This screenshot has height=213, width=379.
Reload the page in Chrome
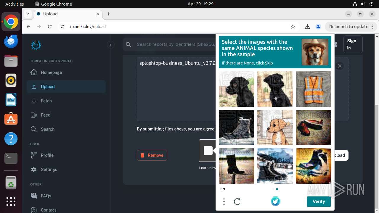coord(50,27)
